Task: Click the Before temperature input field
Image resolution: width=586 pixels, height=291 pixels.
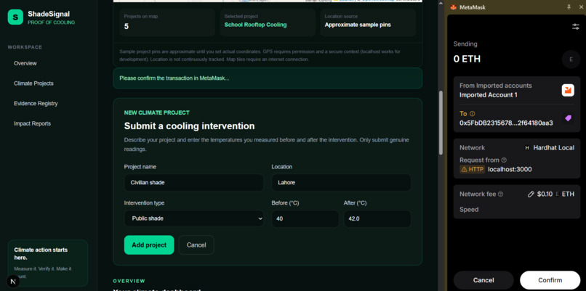Action: [x=305, y=219]
